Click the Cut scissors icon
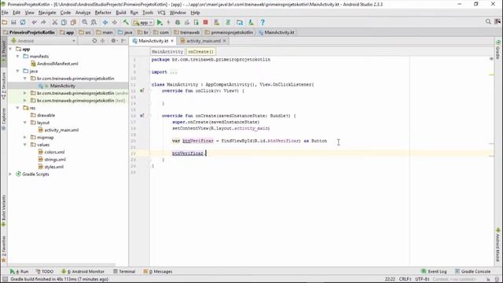 (x=54, y=23)
